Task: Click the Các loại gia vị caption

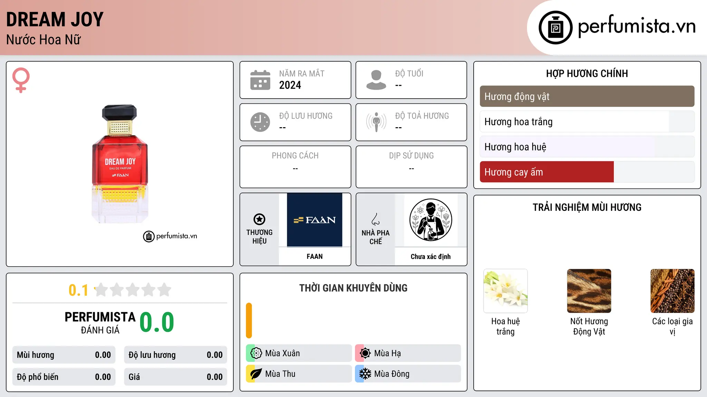Action: [672, 326]
